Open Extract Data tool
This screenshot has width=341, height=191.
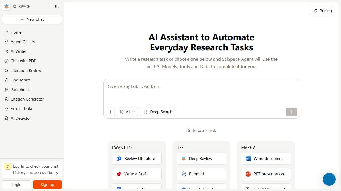[21, 109]
